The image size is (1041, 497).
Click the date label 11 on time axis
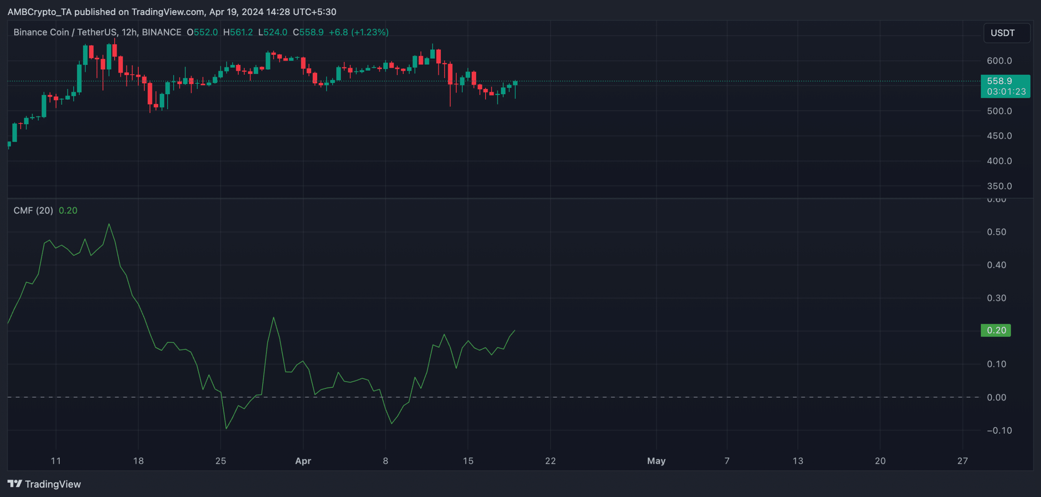56,461
